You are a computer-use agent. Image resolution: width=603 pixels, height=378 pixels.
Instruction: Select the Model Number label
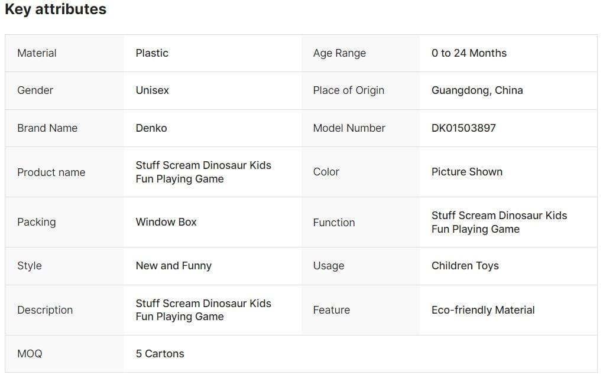coord(349,128)
